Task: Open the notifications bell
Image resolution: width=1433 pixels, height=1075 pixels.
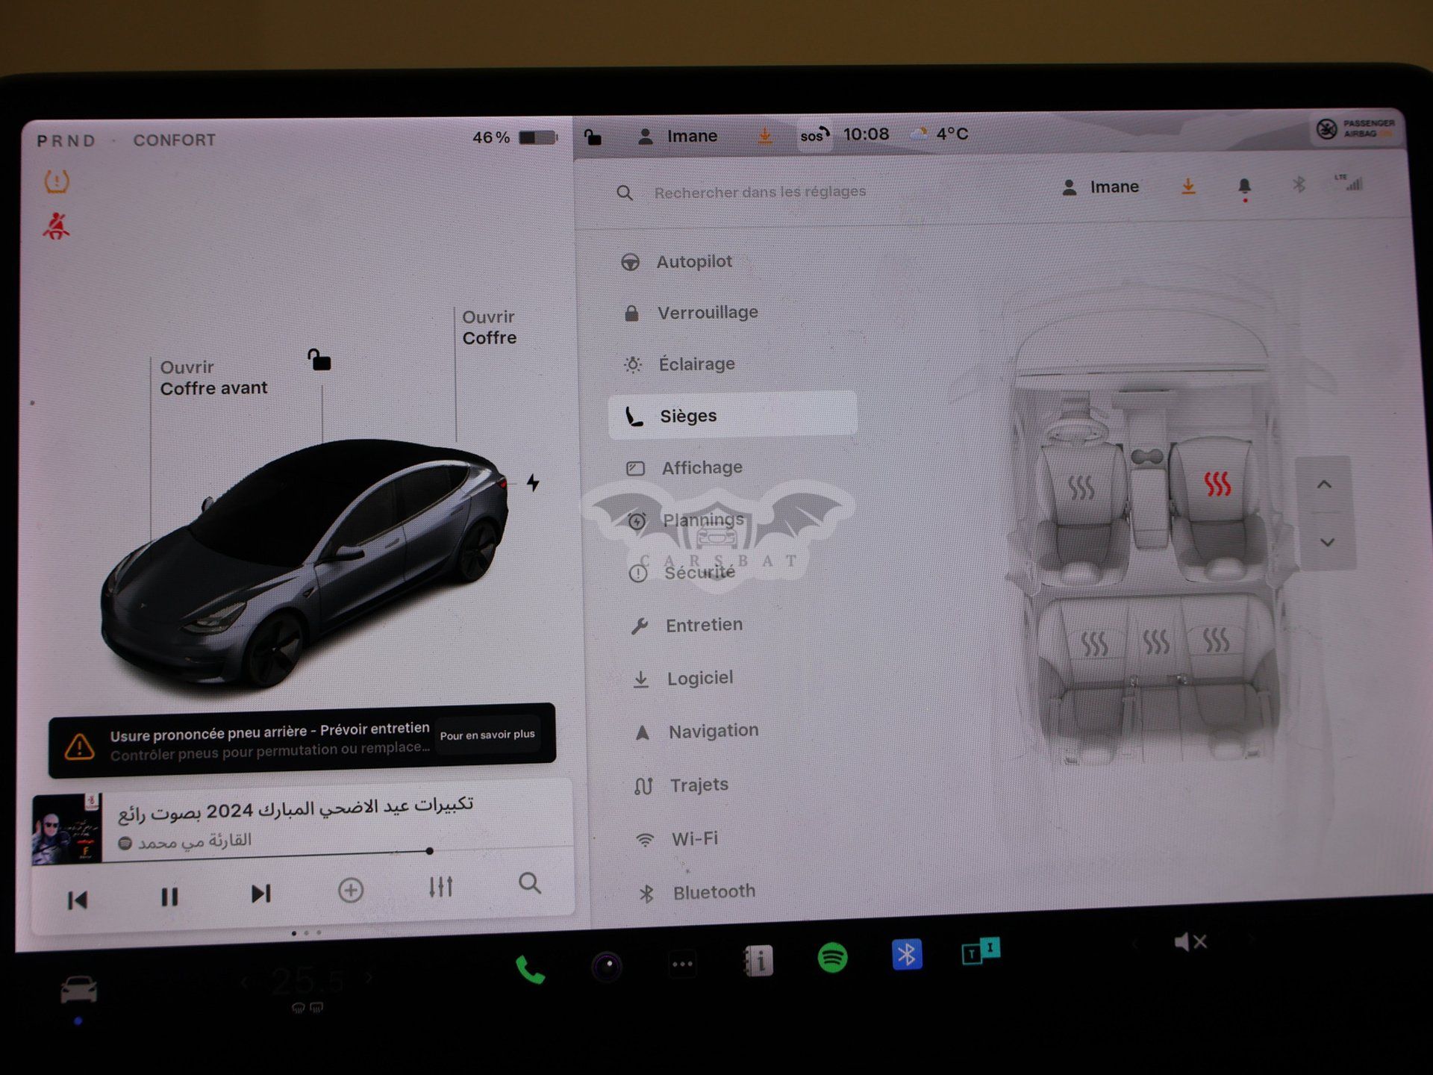Action: click(x=1244, y=187)
